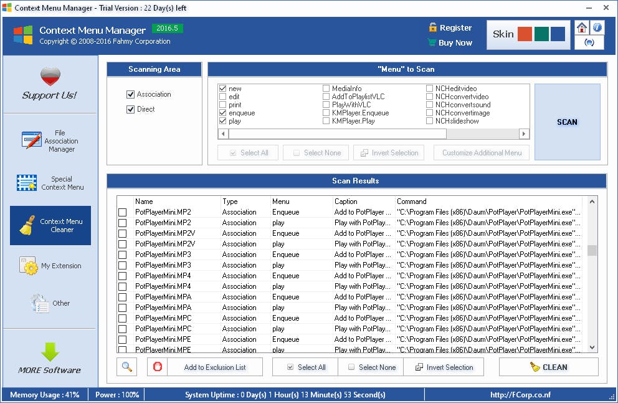Click results scrollbar down arrow
Image resolution: width=618 pixels, height=403 pixels.
pos(592,347)
